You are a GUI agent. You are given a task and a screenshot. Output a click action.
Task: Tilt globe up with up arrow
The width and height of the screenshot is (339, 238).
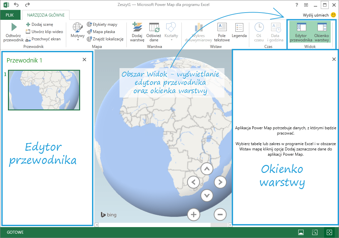(207, 169)
